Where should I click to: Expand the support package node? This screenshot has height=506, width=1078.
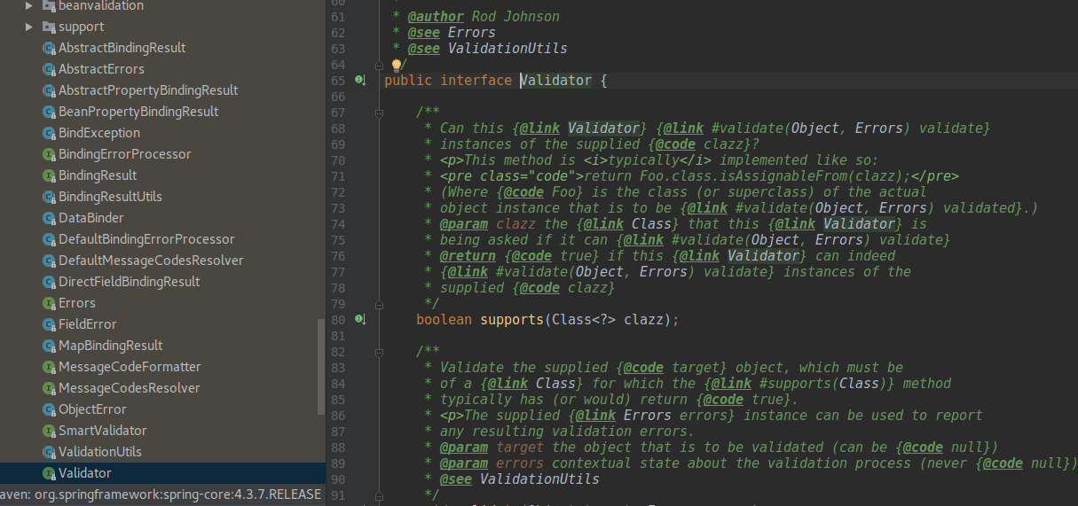pyautogui.click(x=29, y=27)
